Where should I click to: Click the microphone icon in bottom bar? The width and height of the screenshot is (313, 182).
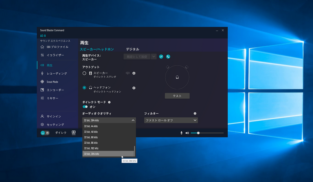coord(182,133)
